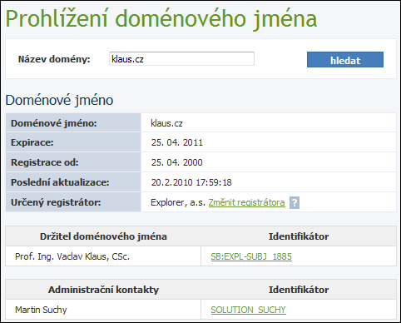The image size is (401, 323).
Task: Select the expiration date 25. 04. 2011
Action: (x=177, y=142)
